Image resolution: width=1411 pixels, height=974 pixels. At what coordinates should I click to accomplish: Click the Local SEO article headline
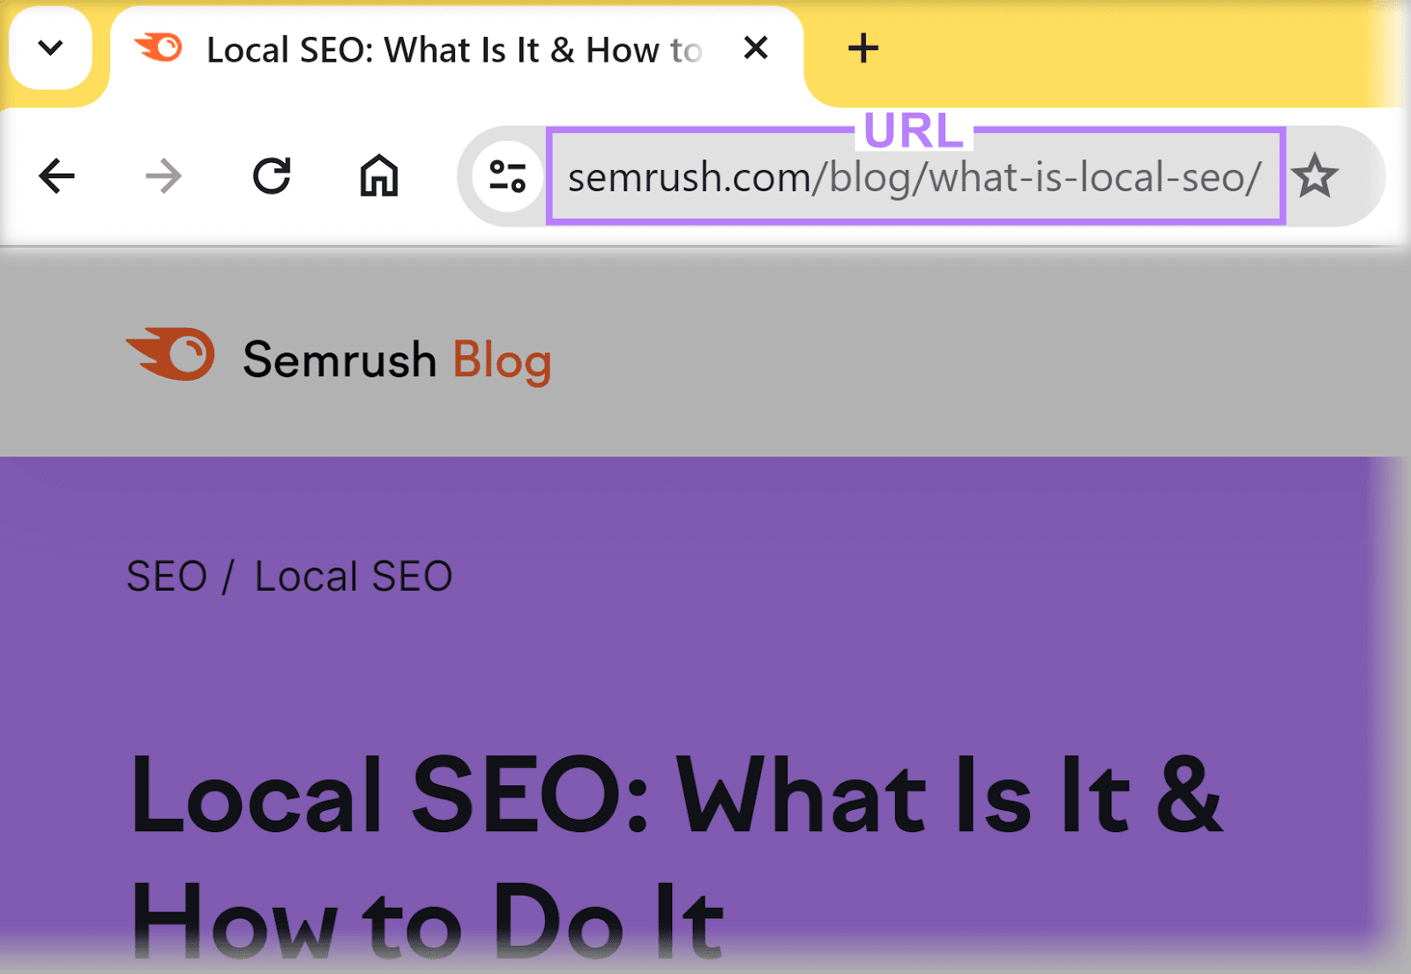click(677, 855)
